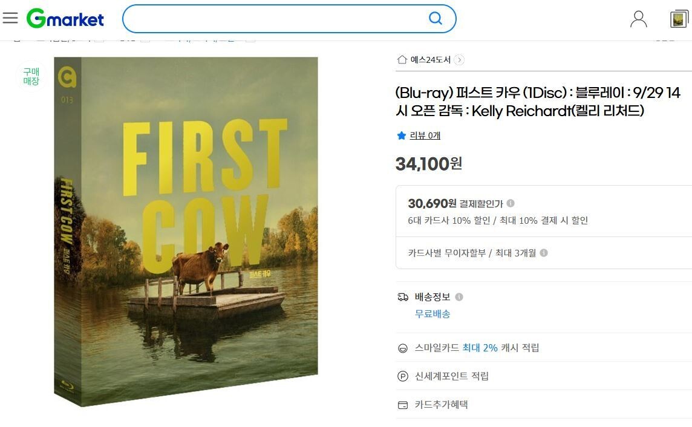This screenshot has width=692, height=427.
Task: Focus the Gmarket search input field
Action: click(275, 19)
